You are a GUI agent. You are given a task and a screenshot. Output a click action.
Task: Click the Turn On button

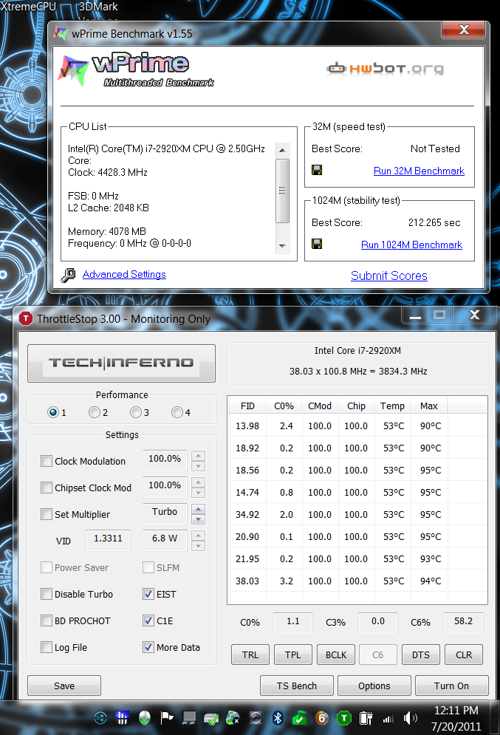452,686
